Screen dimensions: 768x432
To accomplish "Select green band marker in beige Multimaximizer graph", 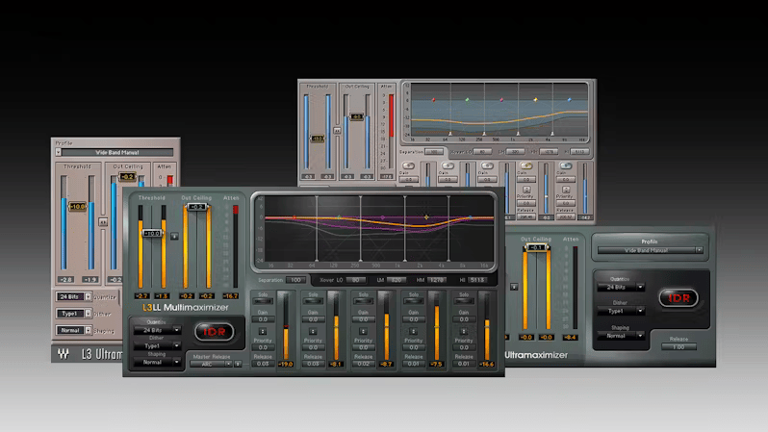I will pos(468,100).
